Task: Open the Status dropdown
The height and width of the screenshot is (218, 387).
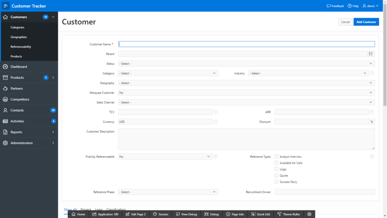Action: [246, 64]
